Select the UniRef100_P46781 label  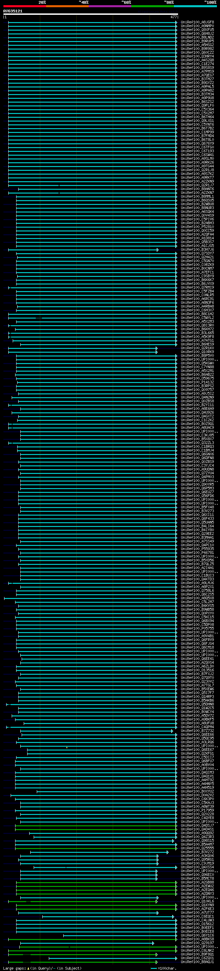197,552
